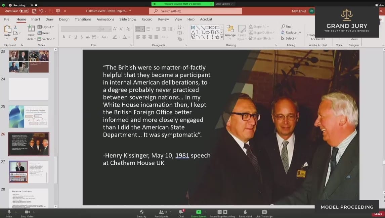Click the red Leave meeting button

pyautogui.click(x=378, y=214)
